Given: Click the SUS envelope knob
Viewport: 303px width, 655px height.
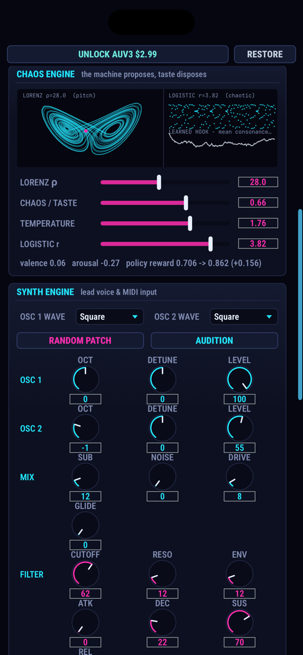Looking at the screenshot, I should tap(239, 623).
